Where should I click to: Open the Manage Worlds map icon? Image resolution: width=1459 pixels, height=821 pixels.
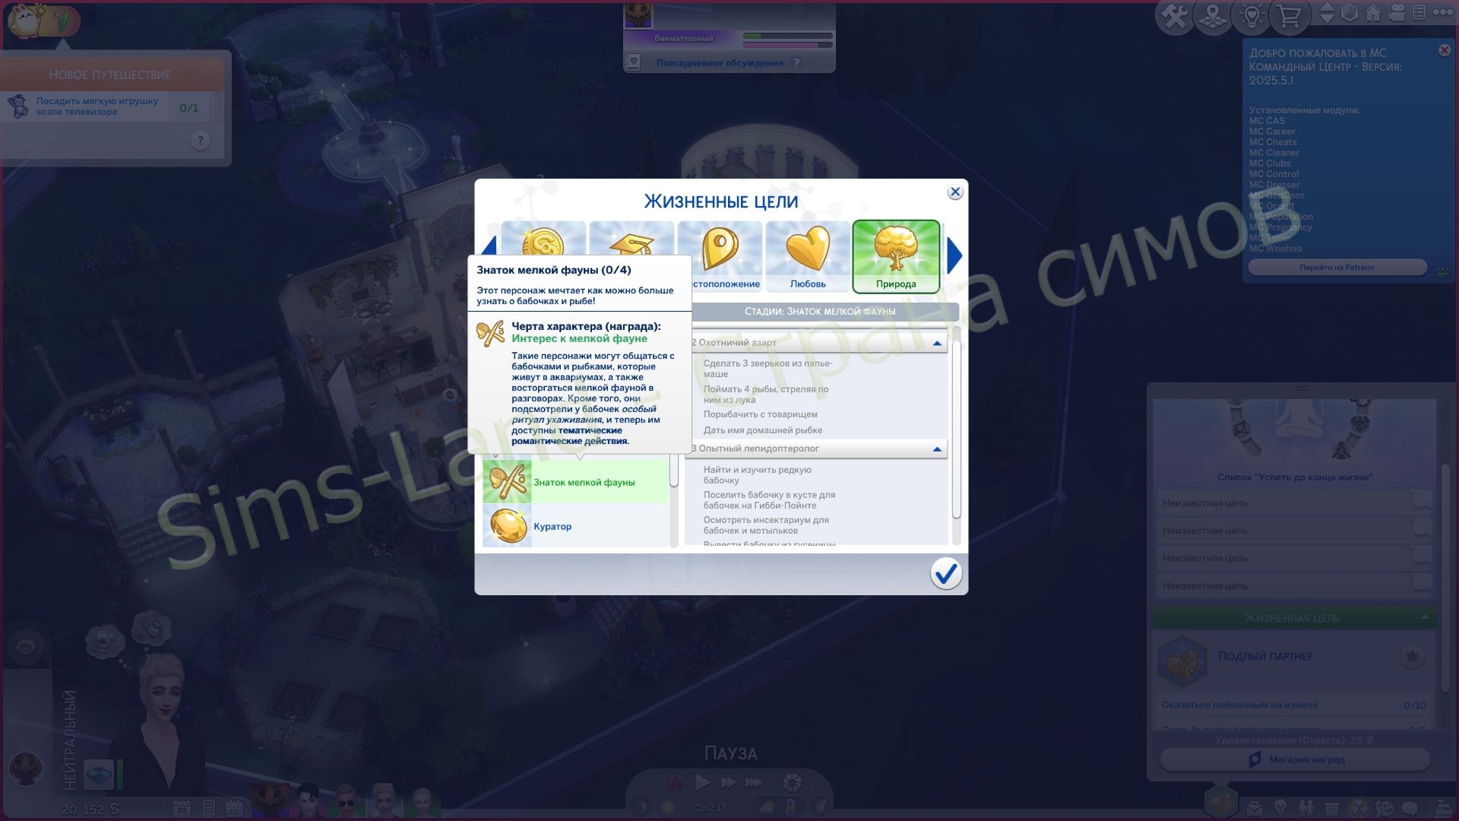1213,17
